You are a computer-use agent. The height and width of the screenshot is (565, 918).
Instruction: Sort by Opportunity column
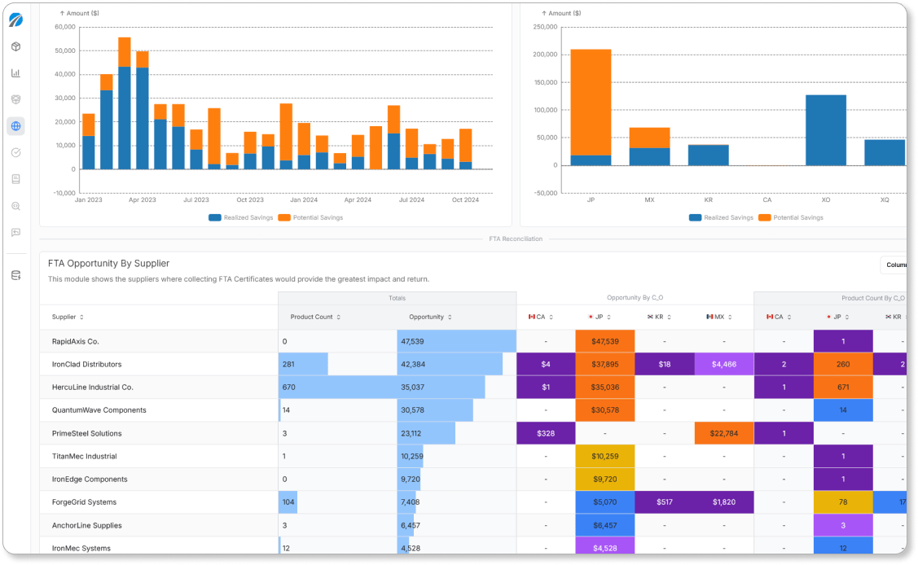pyautogui.click(x=430, y=317)
